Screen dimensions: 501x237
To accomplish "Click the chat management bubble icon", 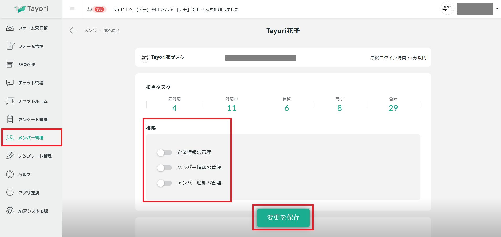I will pyautogui.click(x=10, y=83).
